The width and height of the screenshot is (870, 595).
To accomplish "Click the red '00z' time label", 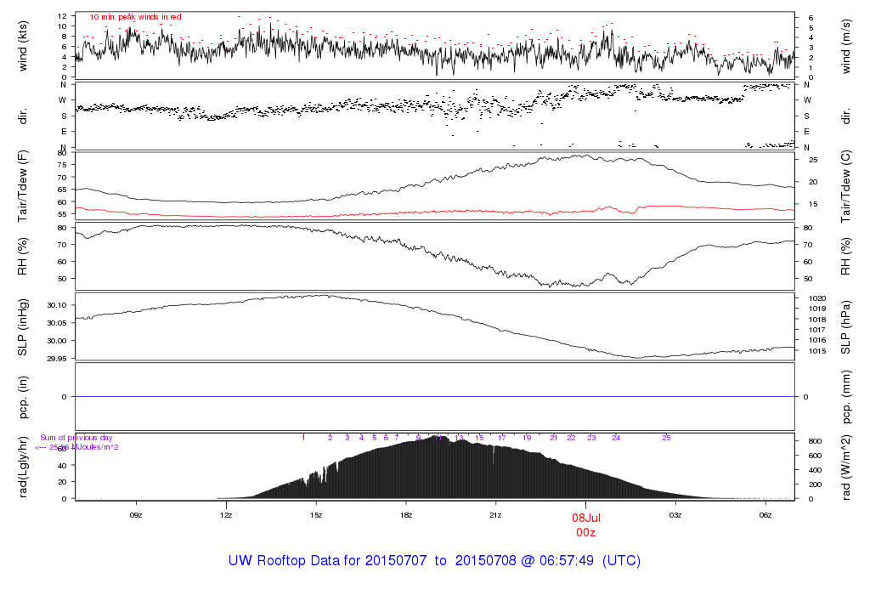I will coord(586,533).
